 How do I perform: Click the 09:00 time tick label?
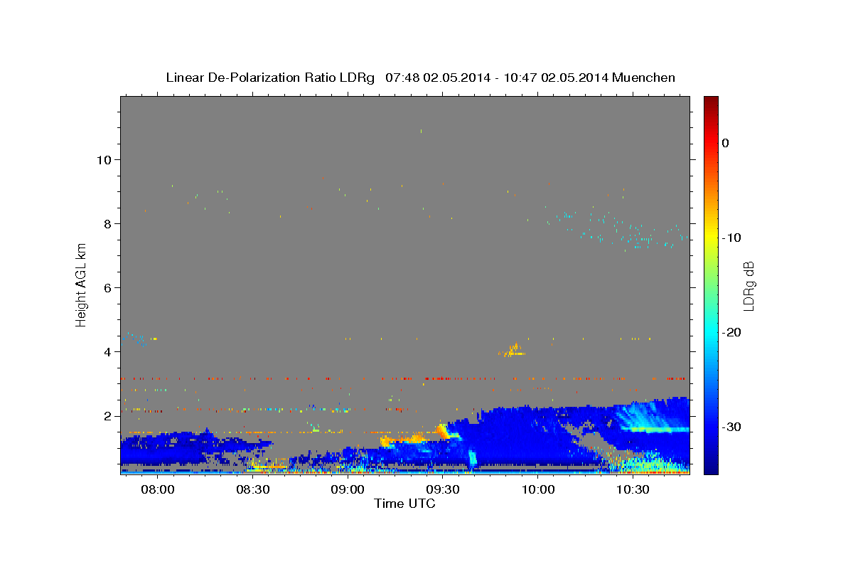pos(348,490)
